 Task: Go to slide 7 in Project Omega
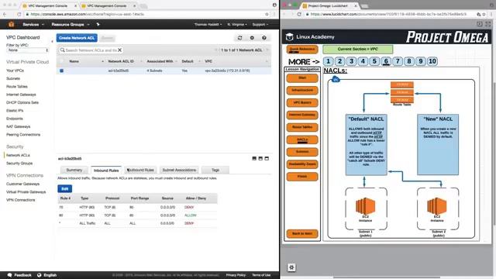click(398, 61)
